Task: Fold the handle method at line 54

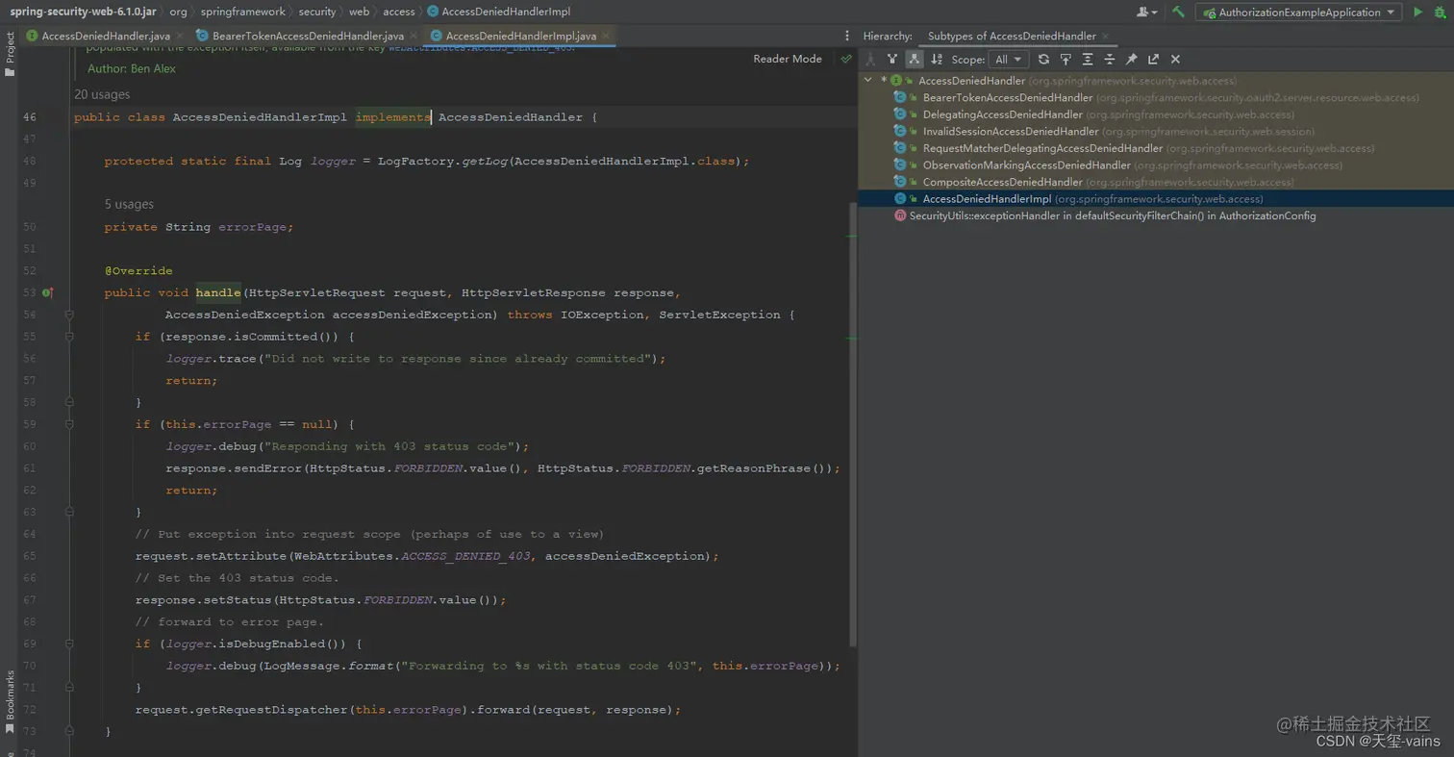Action: [69, 315]
